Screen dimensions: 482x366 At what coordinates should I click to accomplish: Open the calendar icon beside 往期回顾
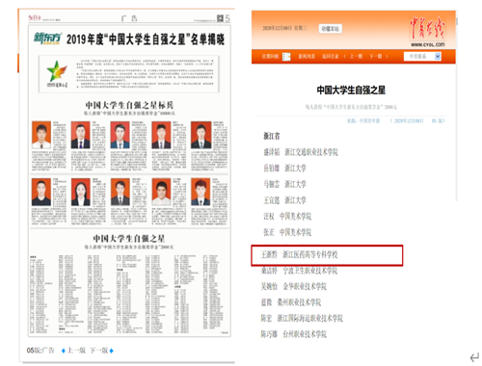286,57
